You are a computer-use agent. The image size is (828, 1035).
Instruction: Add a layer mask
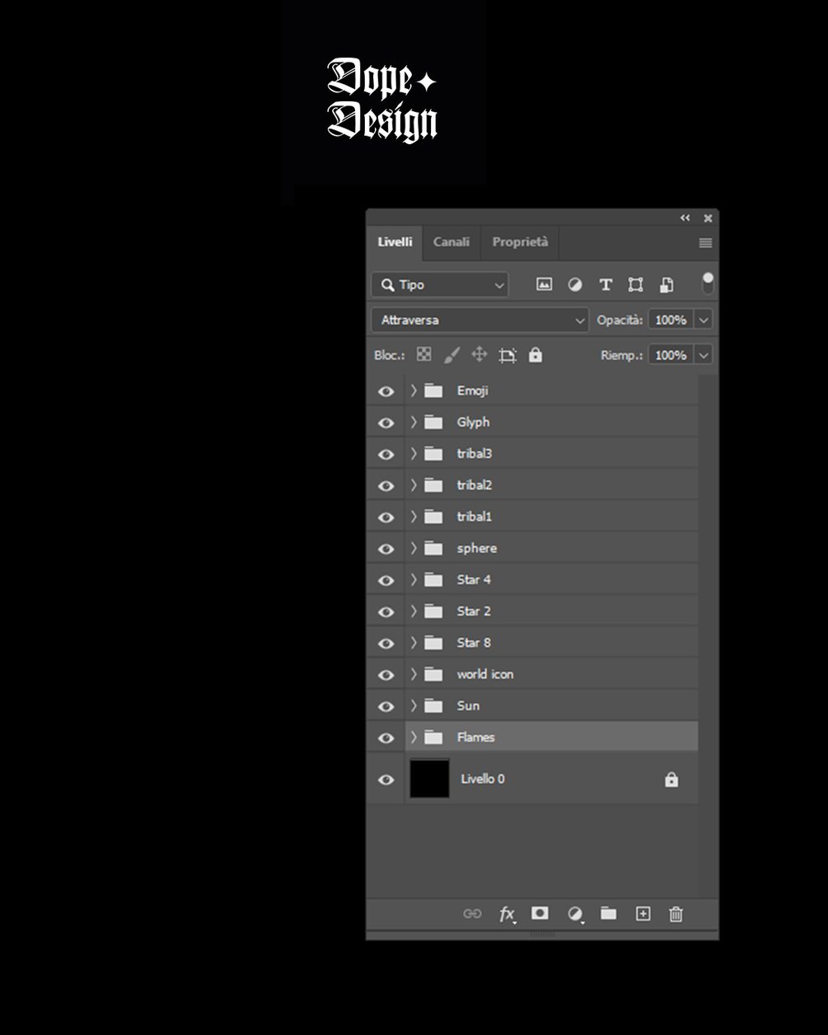(x=540, y=914)
